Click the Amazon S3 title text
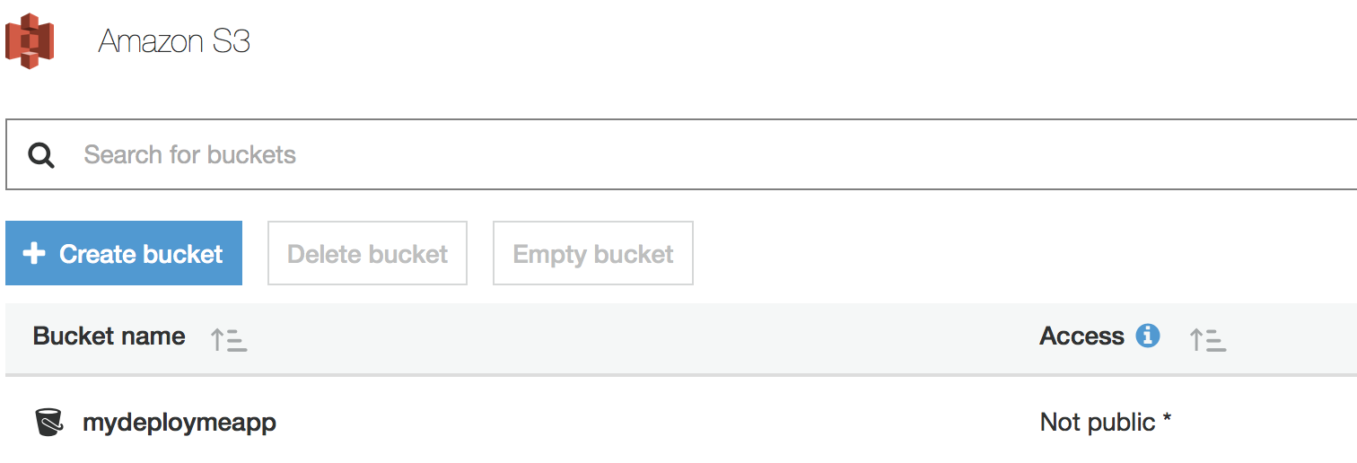The height and width of the screenshot is (463, 1357). 174,41
